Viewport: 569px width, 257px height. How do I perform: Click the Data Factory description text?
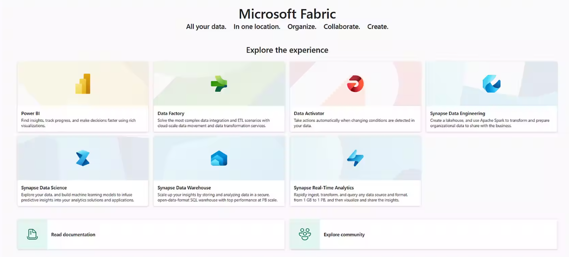(213, 123)
